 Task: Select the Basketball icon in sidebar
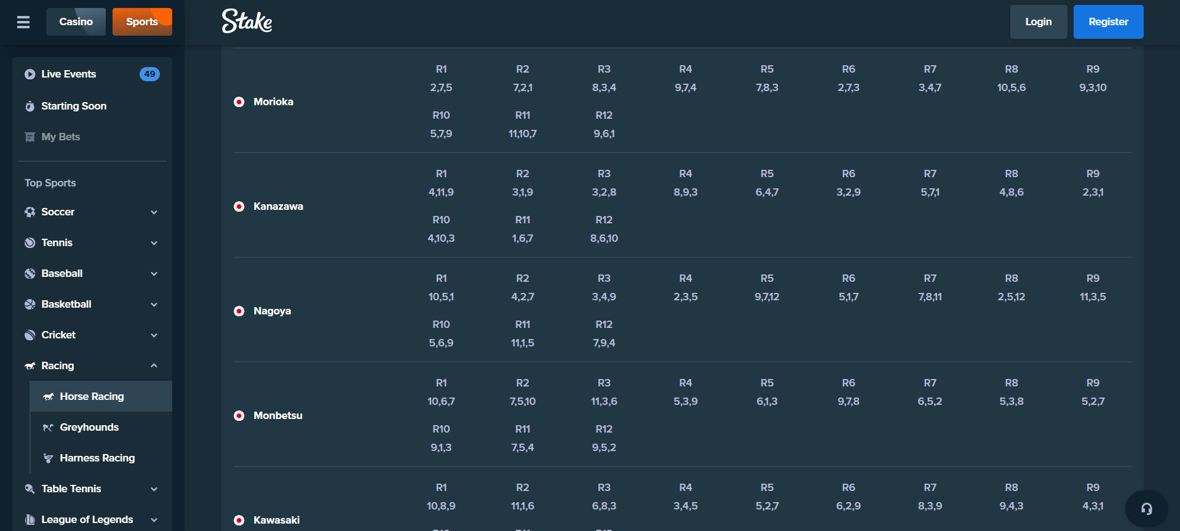[x=29, y=304]
